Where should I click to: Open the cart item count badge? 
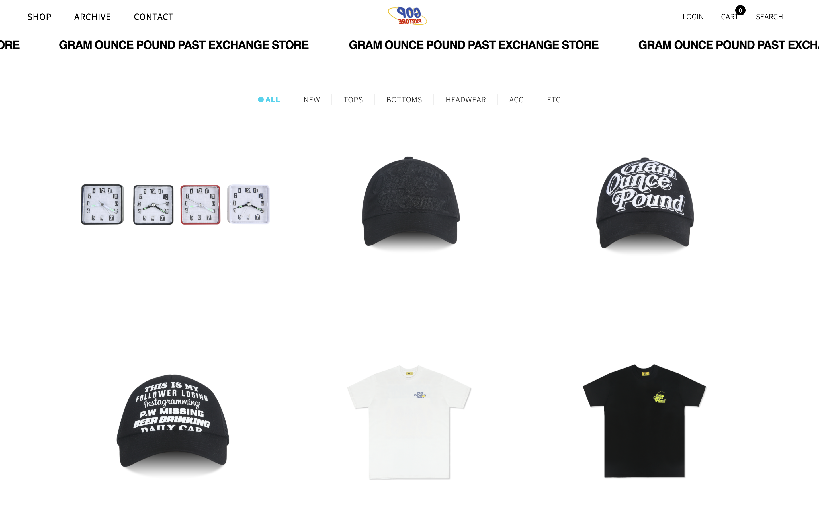pyautogui.click(x=740, y=10)
